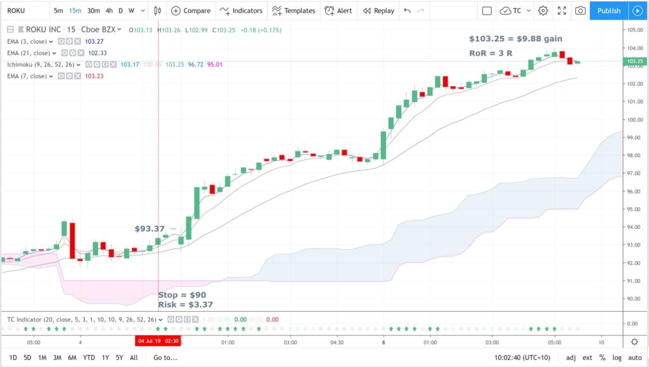649x367 pixels.
Task: Collapse the indicator legend box icon
Action: pyautogui.click(x=10, y=29)
